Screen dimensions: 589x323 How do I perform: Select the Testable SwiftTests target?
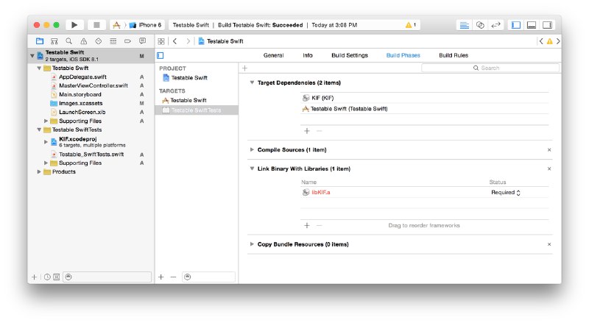(197, 110)
